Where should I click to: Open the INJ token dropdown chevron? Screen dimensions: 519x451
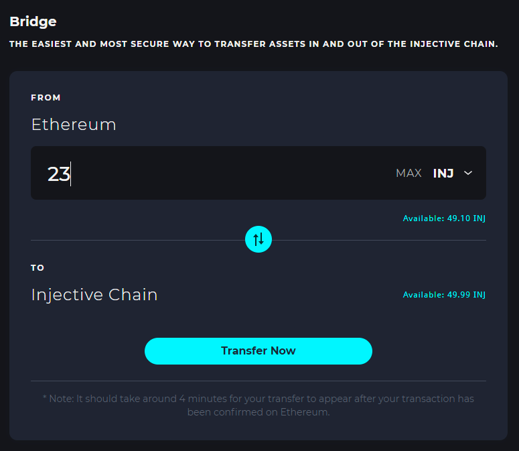(467, 173)
